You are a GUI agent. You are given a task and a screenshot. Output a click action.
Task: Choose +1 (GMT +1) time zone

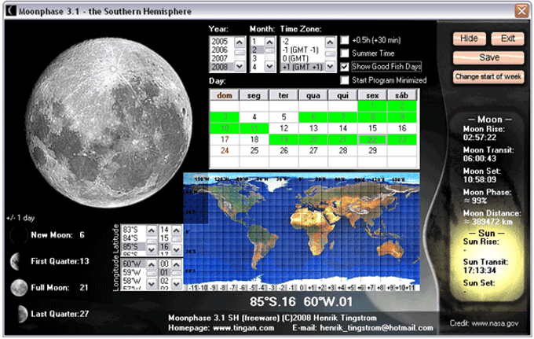[x=303, y=67]
